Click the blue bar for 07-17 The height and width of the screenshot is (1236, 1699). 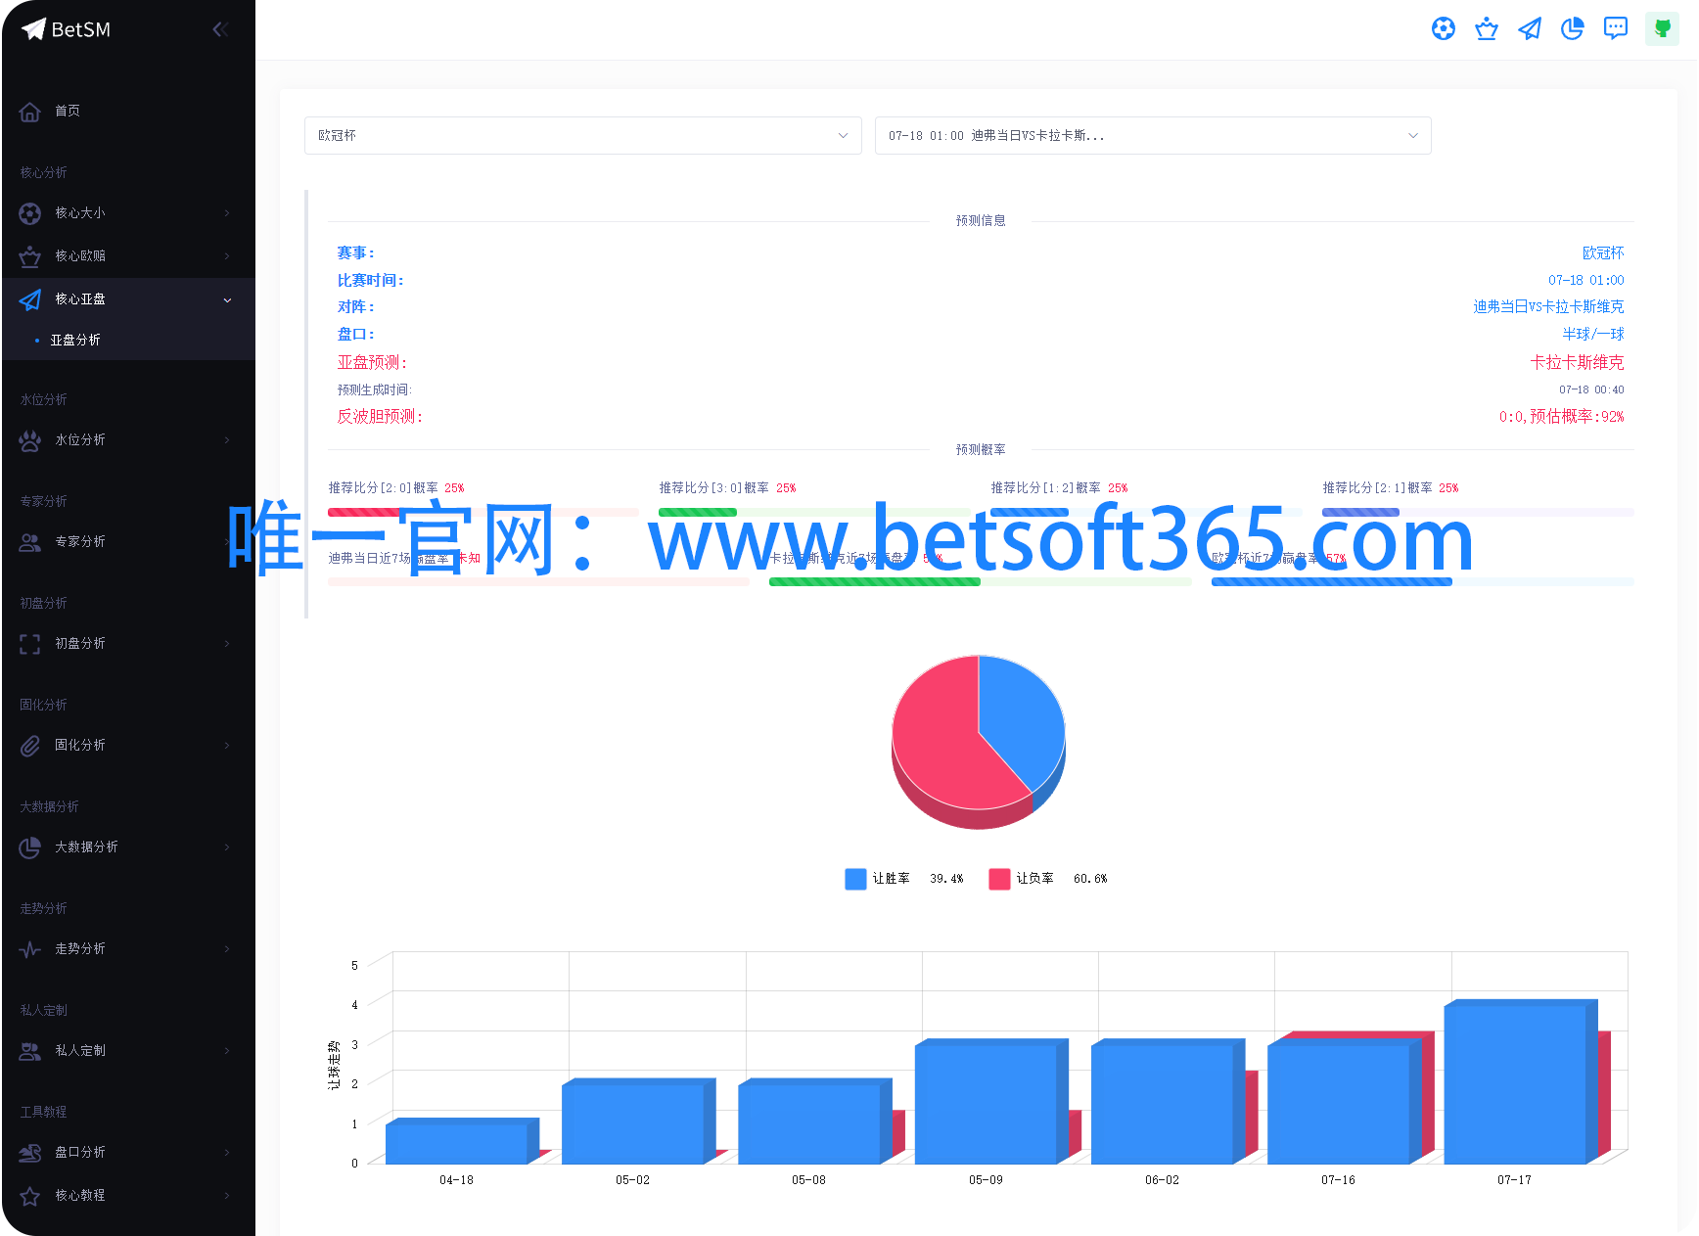[1515, 1084]
